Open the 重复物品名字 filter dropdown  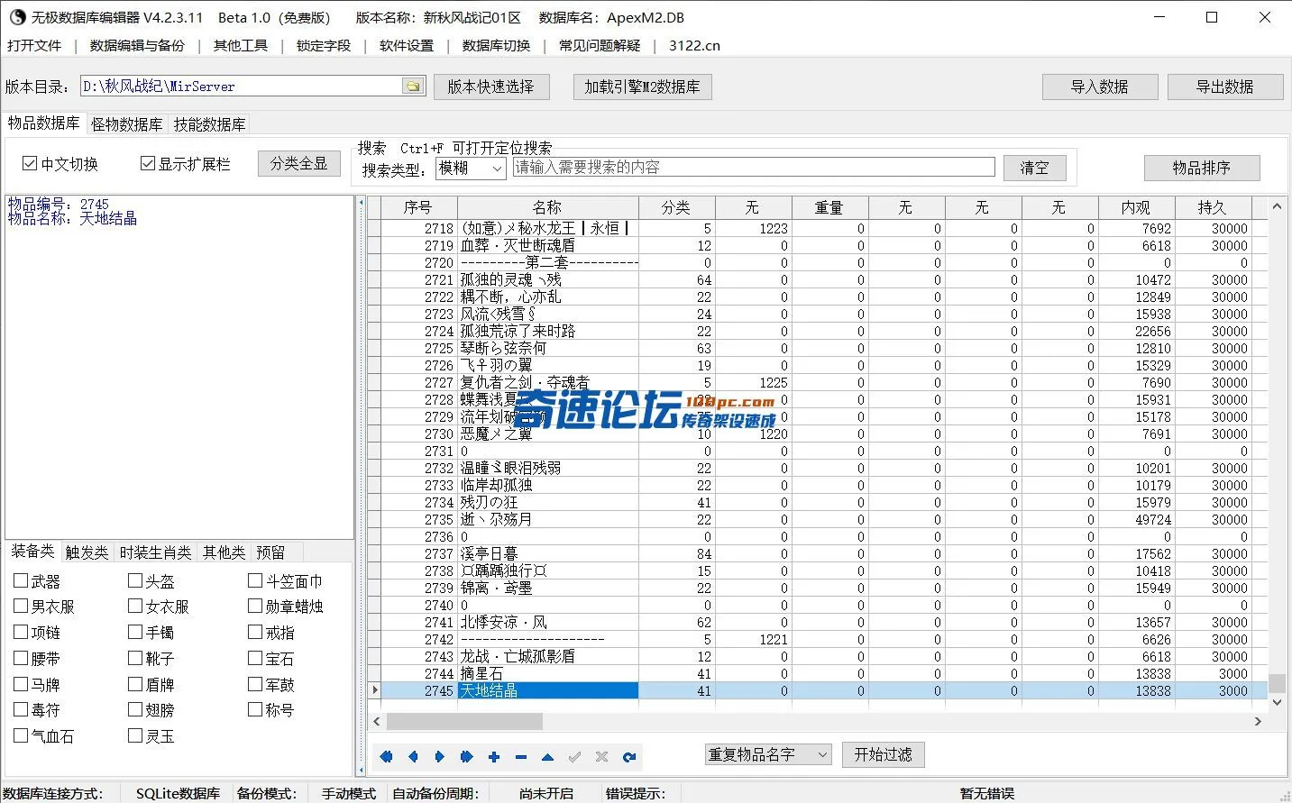pos(767,754)
